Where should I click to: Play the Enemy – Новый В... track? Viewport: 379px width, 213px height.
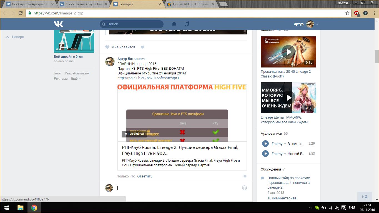pyautogui.click(x=265, y=154)
